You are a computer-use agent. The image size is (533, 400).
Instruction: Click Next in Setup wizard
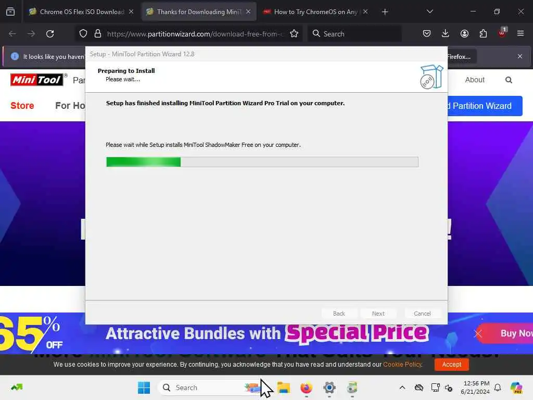(378, 313)
